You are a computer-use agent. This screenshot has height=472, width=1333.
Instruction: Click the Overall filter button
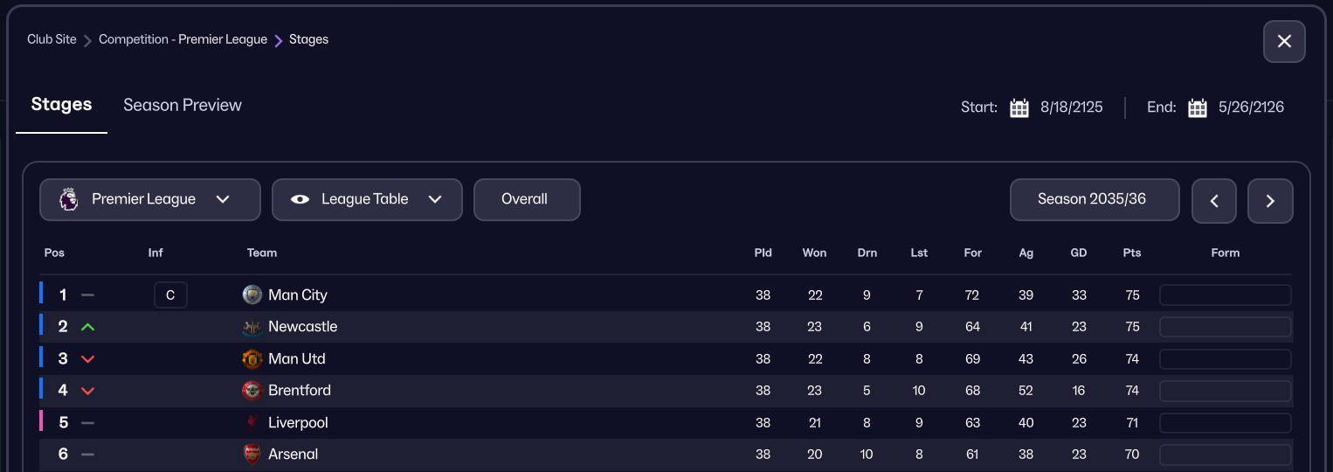click(527, 199)
